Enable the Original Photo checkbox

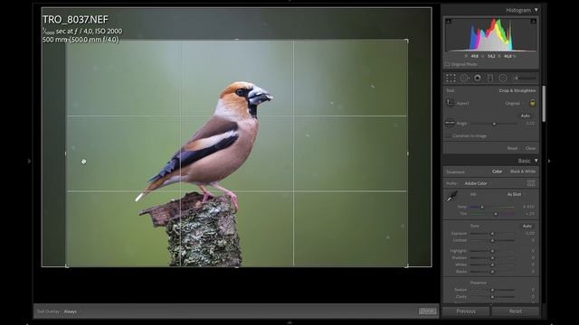[447, 64]
